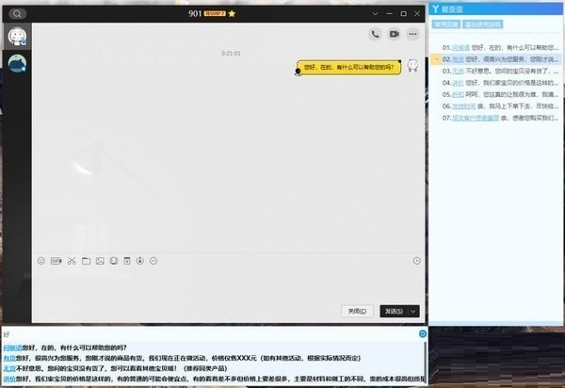Click the search box magnifier
Viewport: 565px width, 388px height.
(18, 14)
